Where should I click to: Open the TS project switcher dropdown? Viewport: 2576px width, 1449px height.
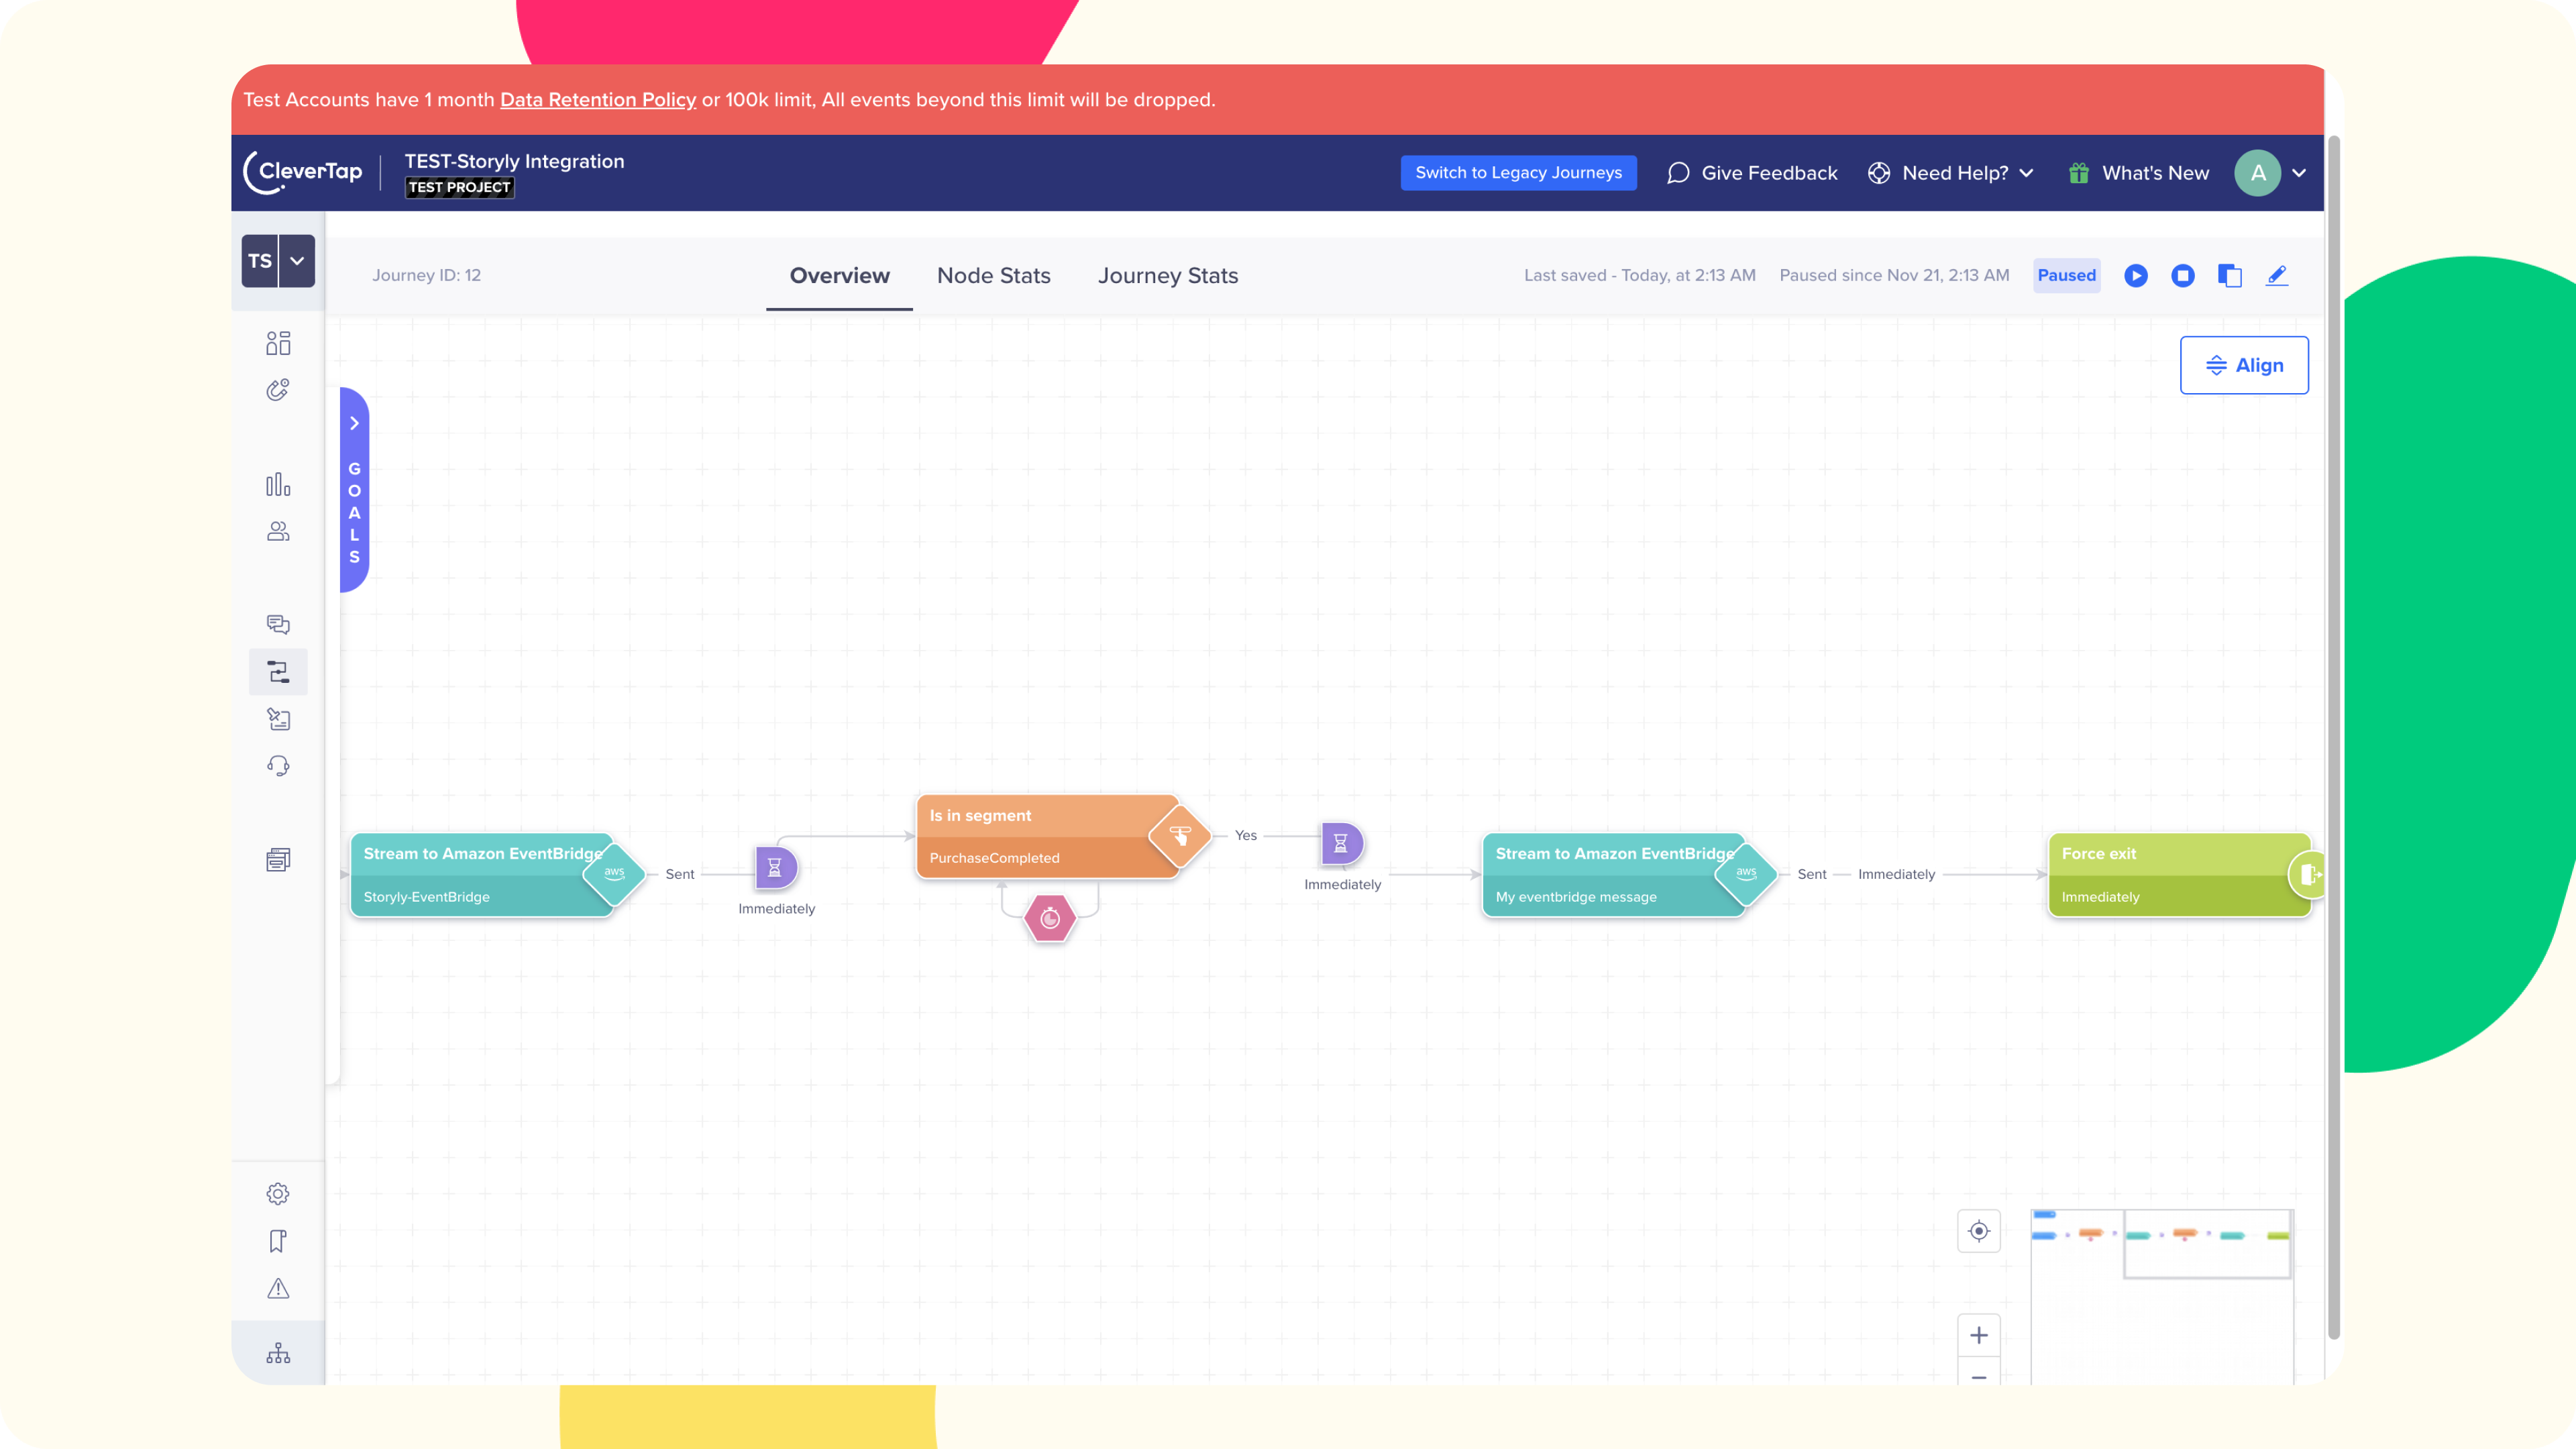click(x=297, y=261)
